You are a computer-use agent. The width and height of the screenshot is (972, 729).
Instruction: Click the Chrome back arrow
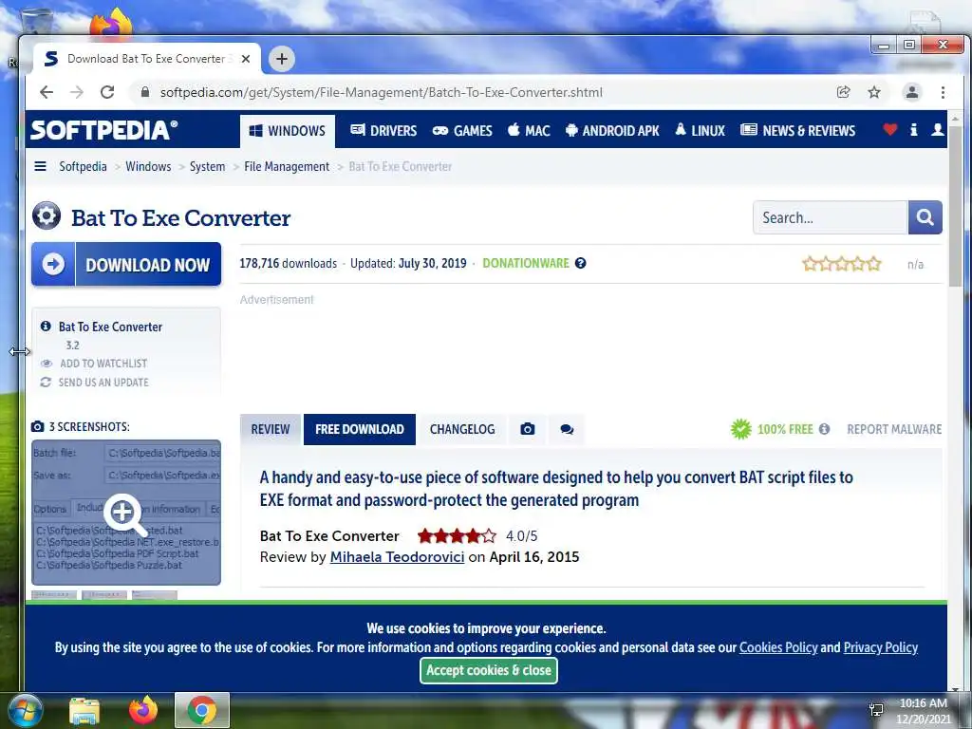click(x=47, y=92)
